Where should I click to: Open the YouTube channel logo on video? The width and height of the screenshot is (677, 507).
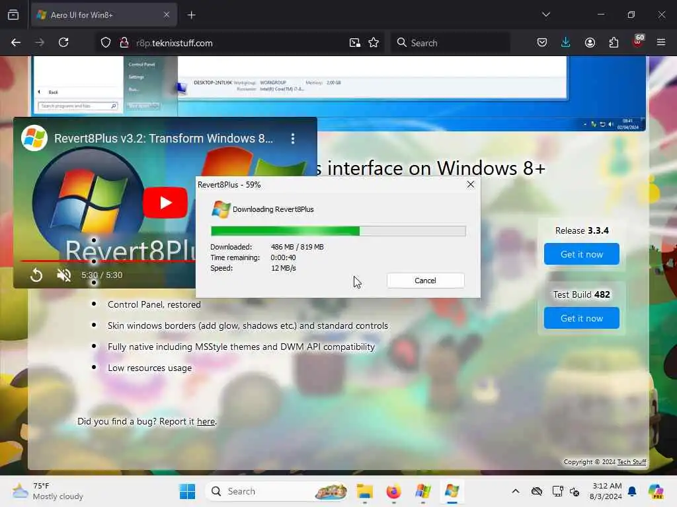point(34,139)
